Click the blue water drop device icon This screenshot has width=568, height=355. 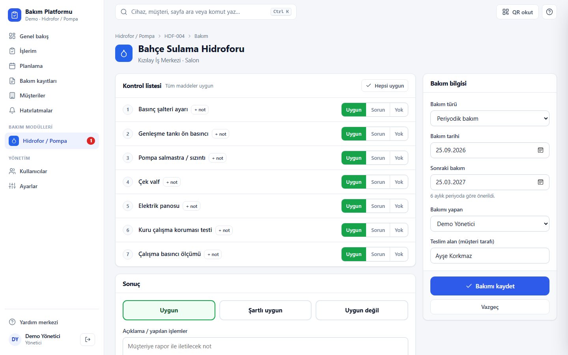[x=124, y=53]
